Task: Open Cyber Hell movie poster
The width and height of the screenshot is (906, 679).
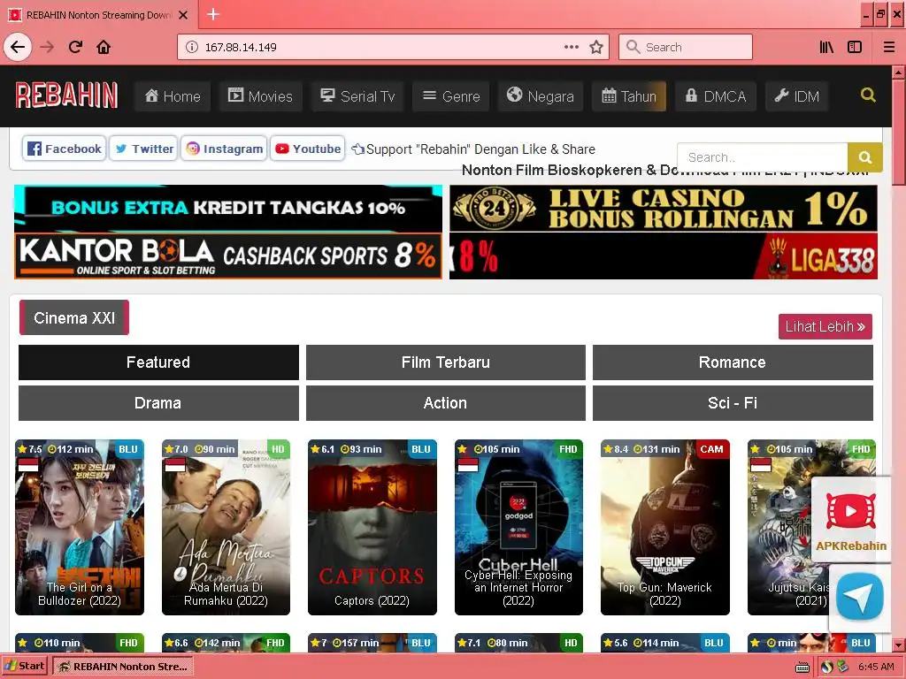Action: pyautogui.click(x=518, y=527)
